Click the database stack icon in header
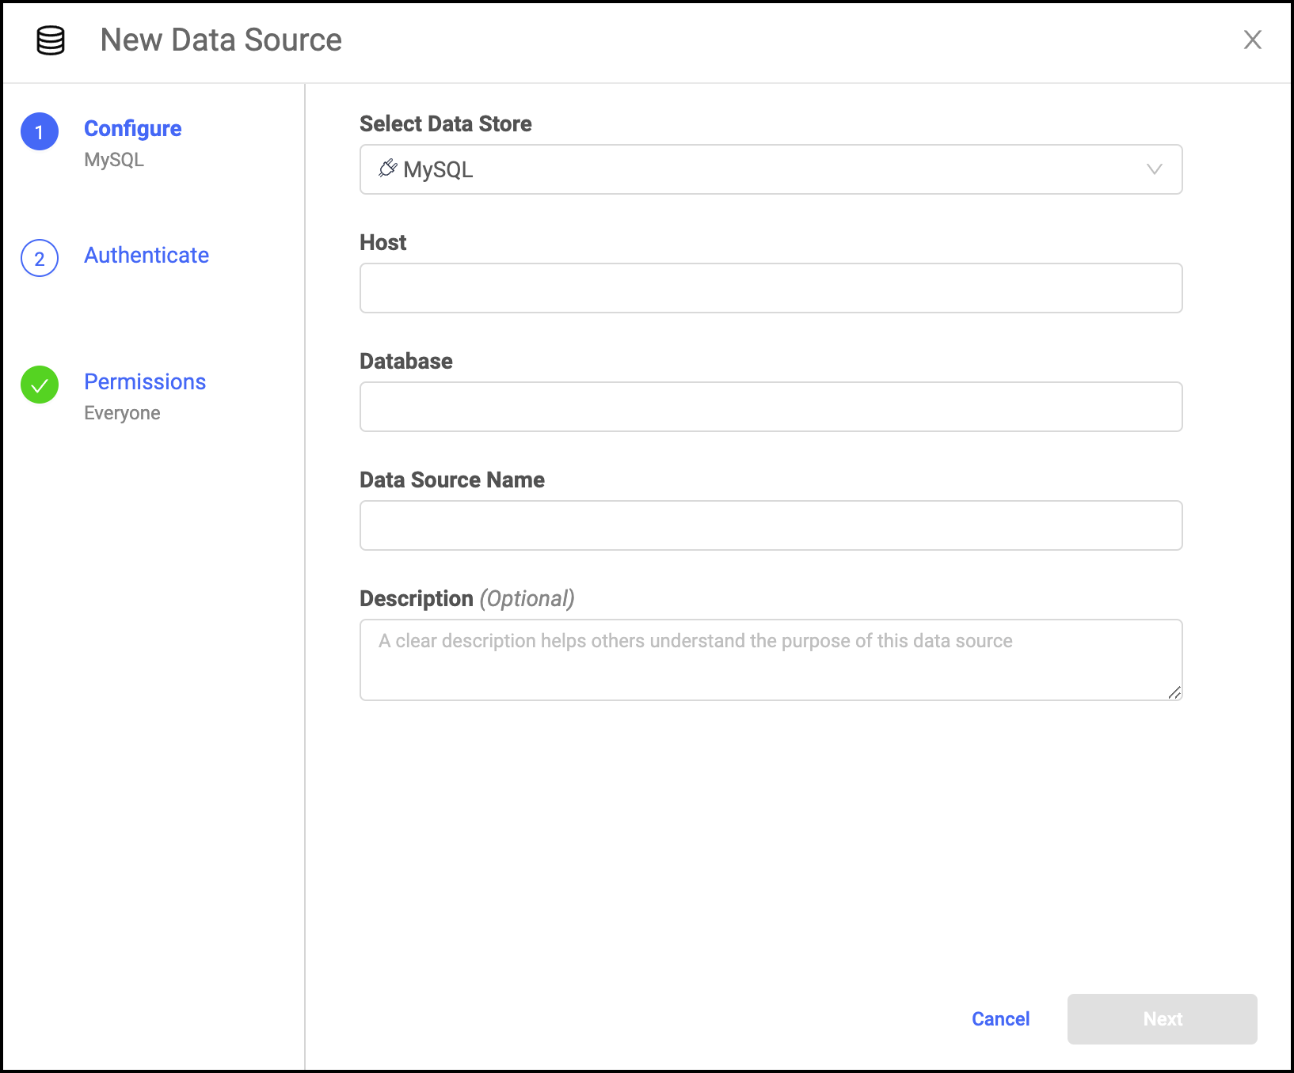The height and width of the screenshot is (1073, 1294). 51,40
